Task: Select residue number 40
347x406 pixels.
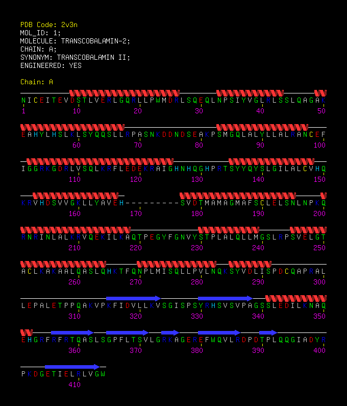Action: coord(260,111)
